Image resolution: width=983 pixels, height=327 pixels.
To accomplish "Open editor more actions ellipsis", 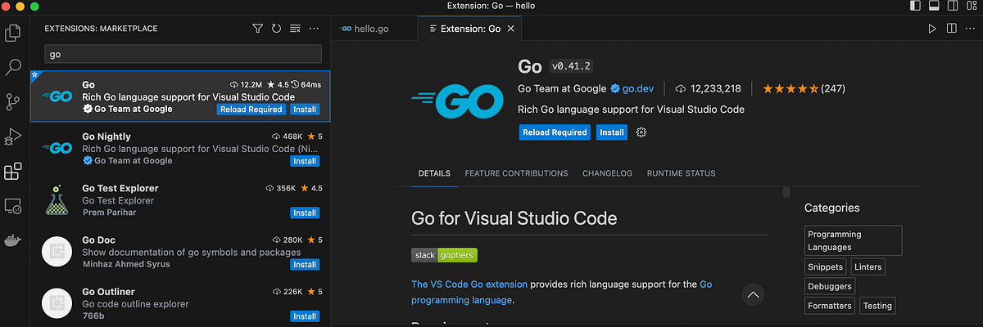I will point(970,29).
